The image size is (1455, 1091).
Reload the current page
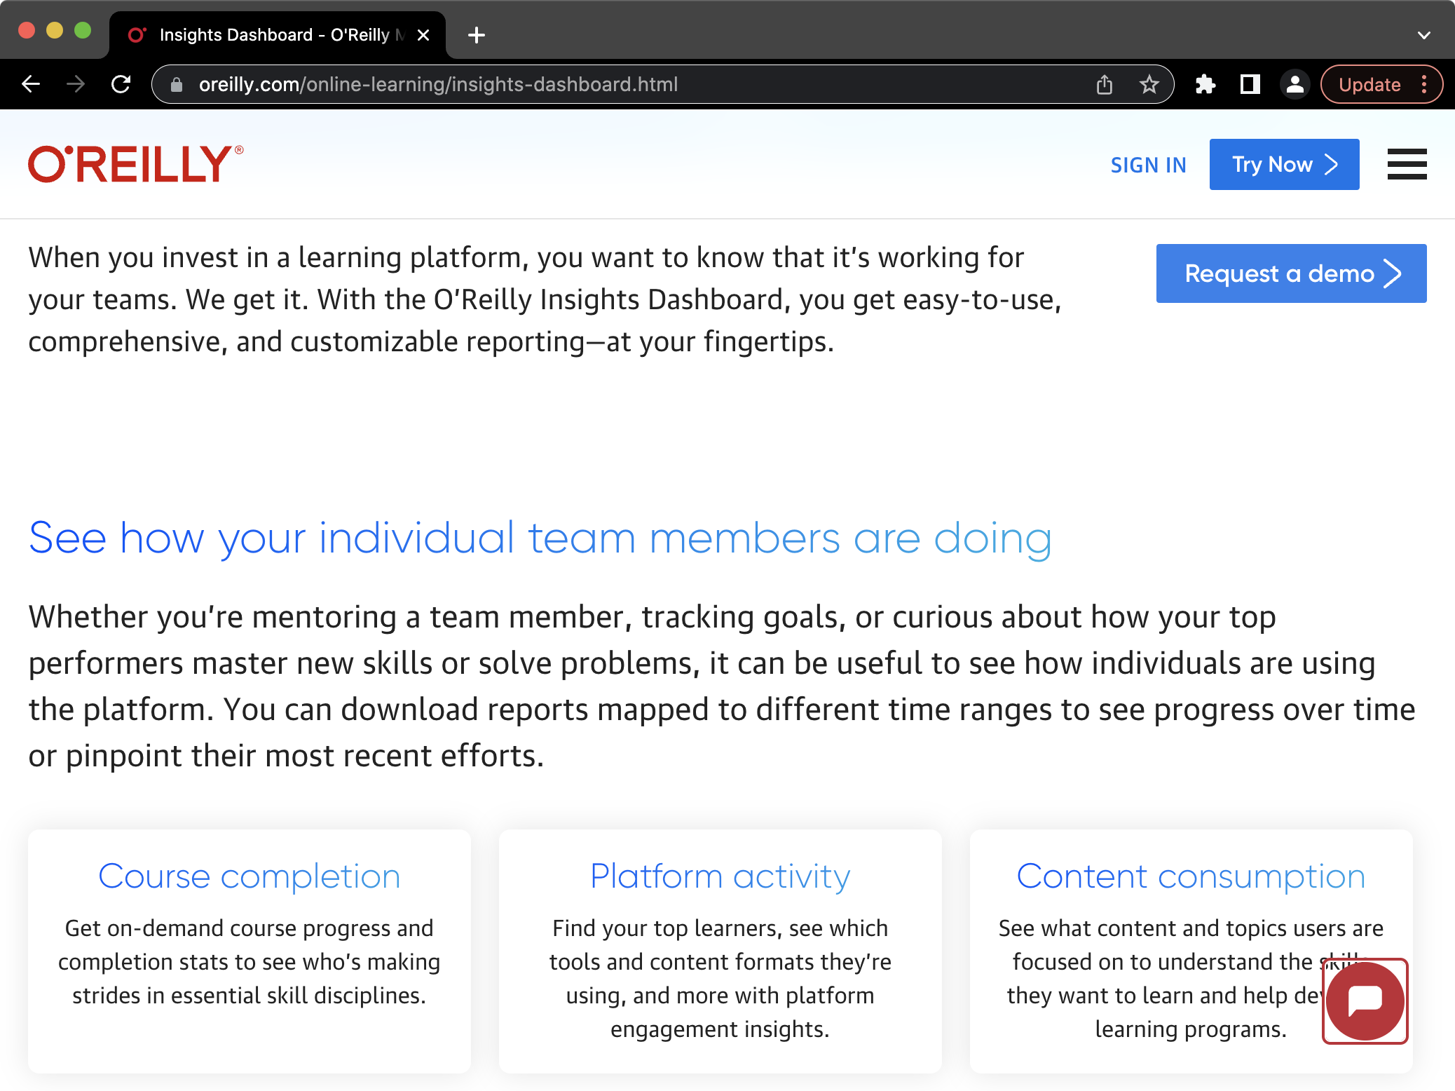coord(121,84)
